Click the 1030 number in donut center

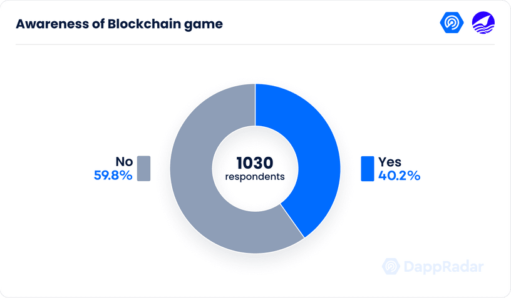[x=255, y=163]
